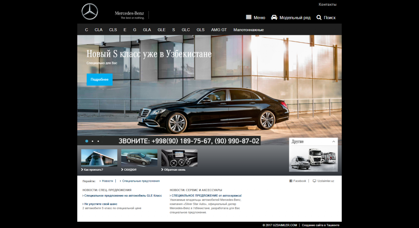The height and width of the screenshot is (228, 419).
Task: Click the Поиск label
Action: [329, 18]
